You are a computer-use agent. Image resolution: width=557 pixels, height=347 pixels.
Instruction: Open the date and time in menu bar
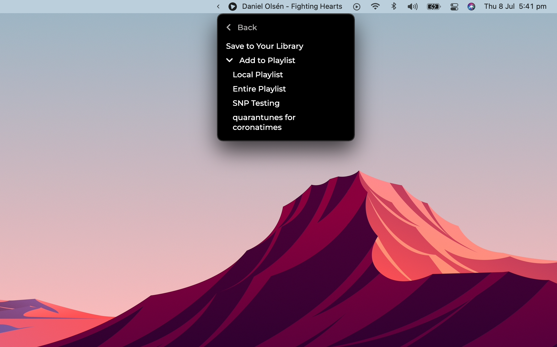515,7
